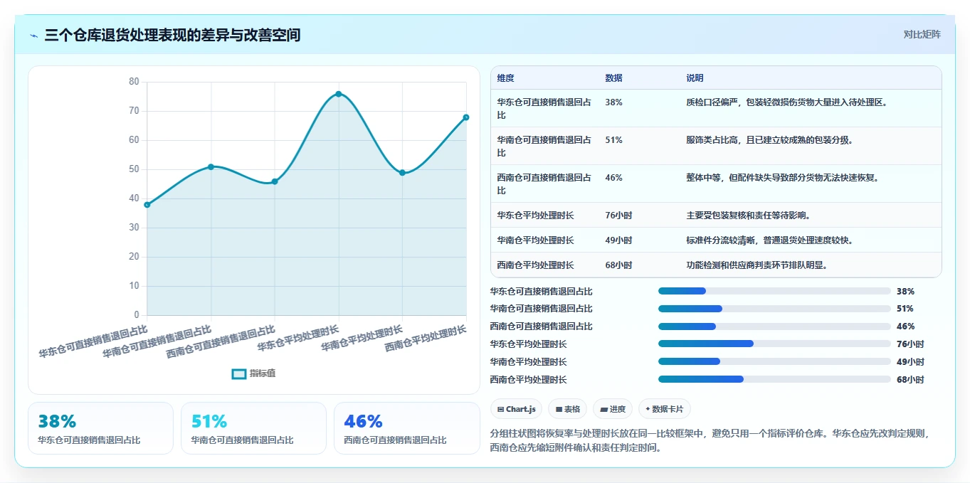Click the 华东仓平均处理时长 x-axis label
This screenshot has height=483, width=970.
point(298,338)
